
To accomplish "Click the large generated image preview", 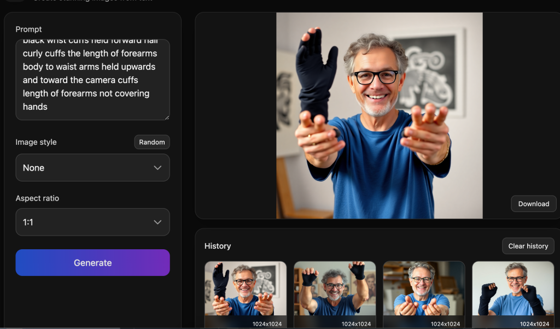I will [379, 115].
